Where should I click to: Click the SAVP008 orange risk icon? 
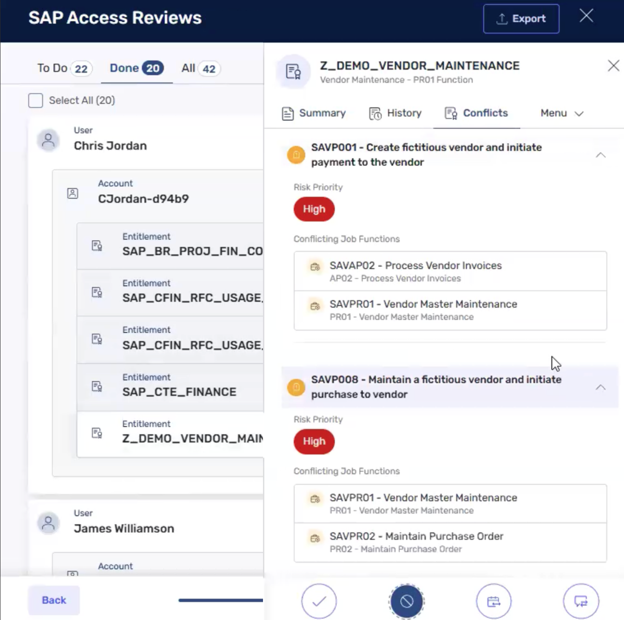(296, 387)
